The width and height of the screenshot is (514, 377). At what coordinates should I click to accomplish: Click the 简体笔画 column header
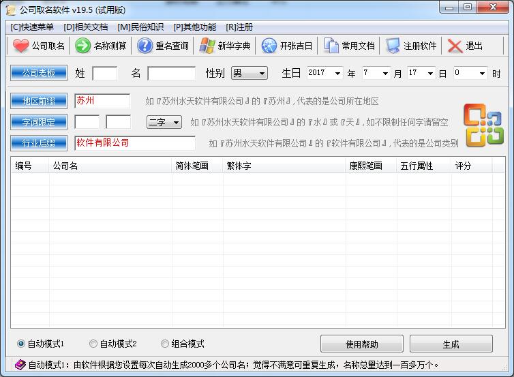tap(197, 166)
